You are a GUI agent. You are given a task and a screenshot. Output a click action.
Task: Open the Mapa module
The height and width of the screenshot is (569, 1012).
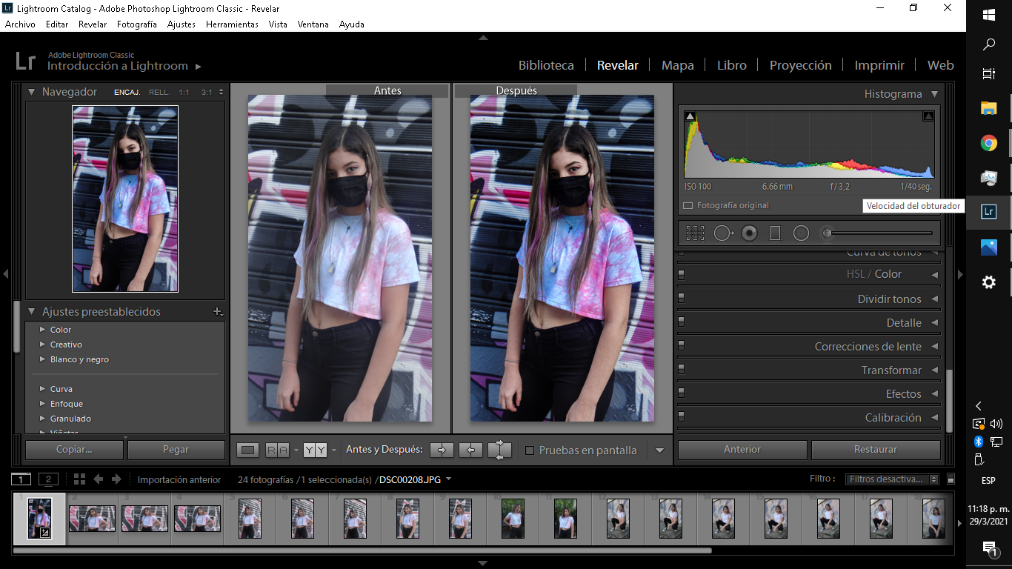point(677,65)
